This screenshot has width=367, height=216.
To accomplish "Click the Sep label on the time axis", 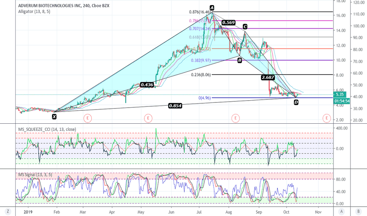I will coord(259,212).
